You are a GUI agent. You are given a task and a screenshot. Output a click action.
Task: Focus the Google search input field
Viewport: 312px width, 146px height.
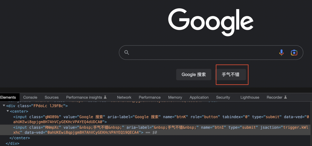(x=211, y=53)
